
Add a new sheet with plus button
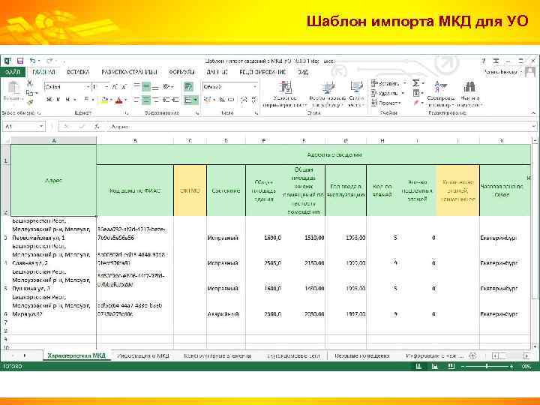pyautogui.click(x=472, y=355)
